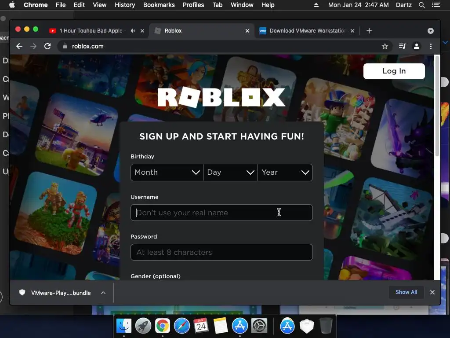Click the Log In button
450x338 pixels.
coord(394,71)
